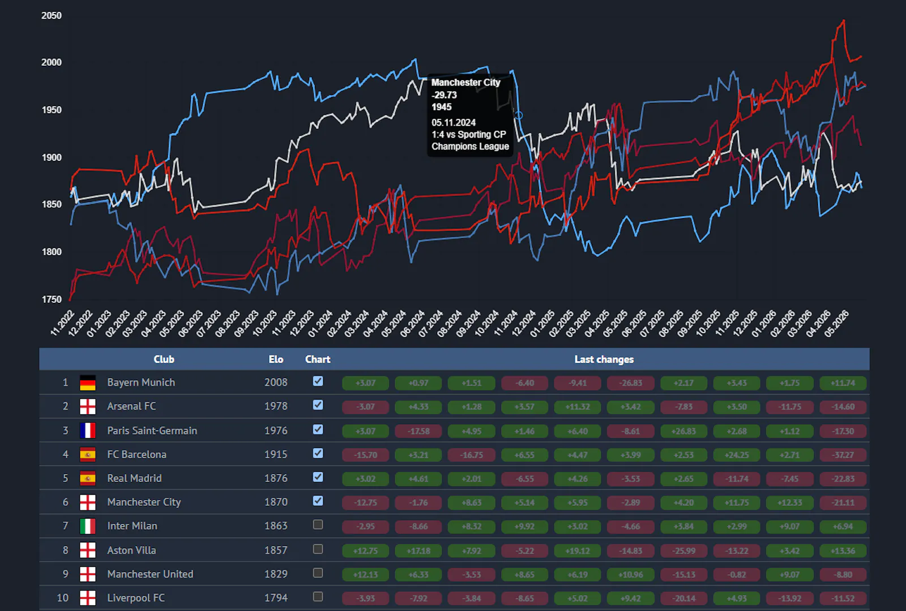Open the Inter Milan club link
This screenshot has width=906, height=611.
click(132, 526)
